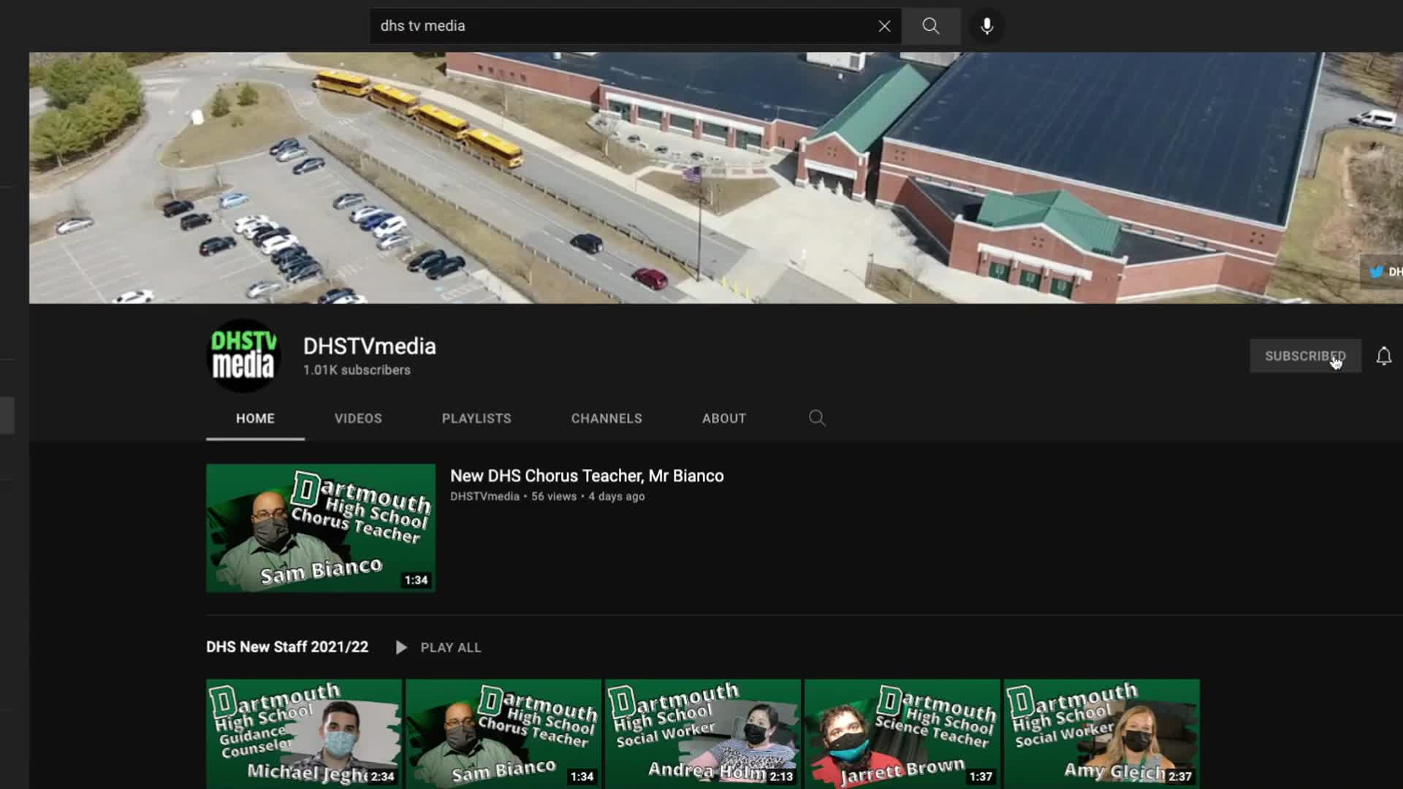Click '56 views' under the featured video
Screen dimensions: 1403x789
coord(554,497)
